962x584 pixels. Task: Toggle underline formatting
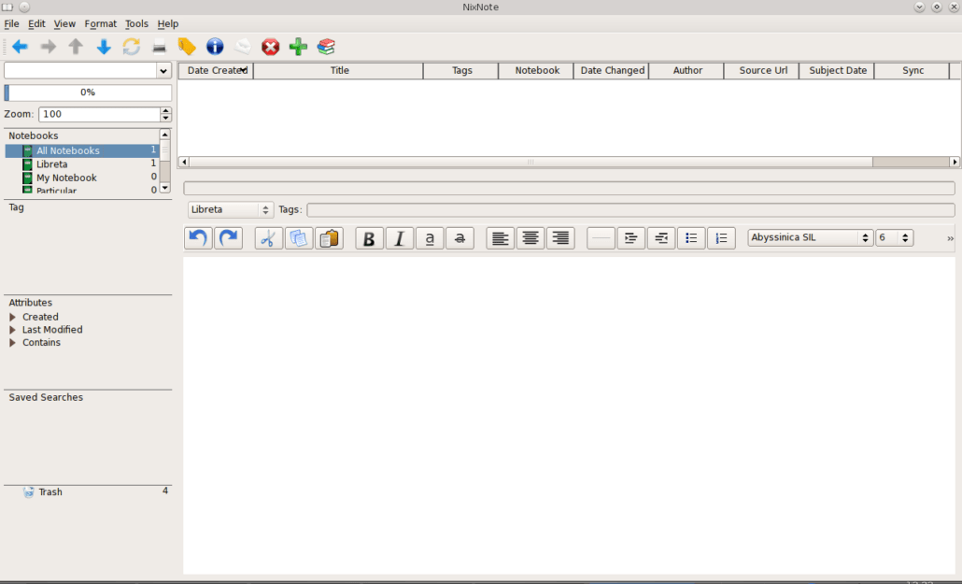(x=430, y=238)
